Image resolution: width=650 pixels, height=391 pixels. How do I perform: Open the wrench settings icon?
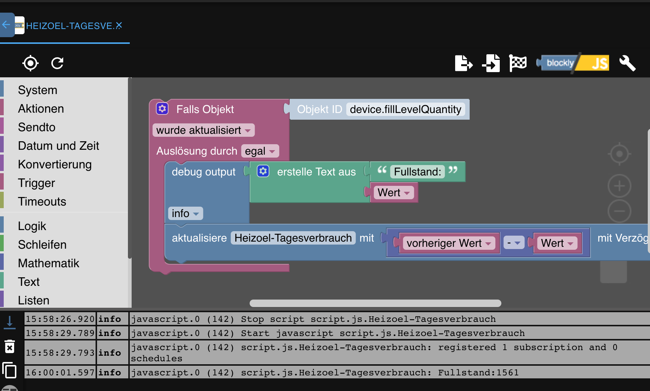627,63
